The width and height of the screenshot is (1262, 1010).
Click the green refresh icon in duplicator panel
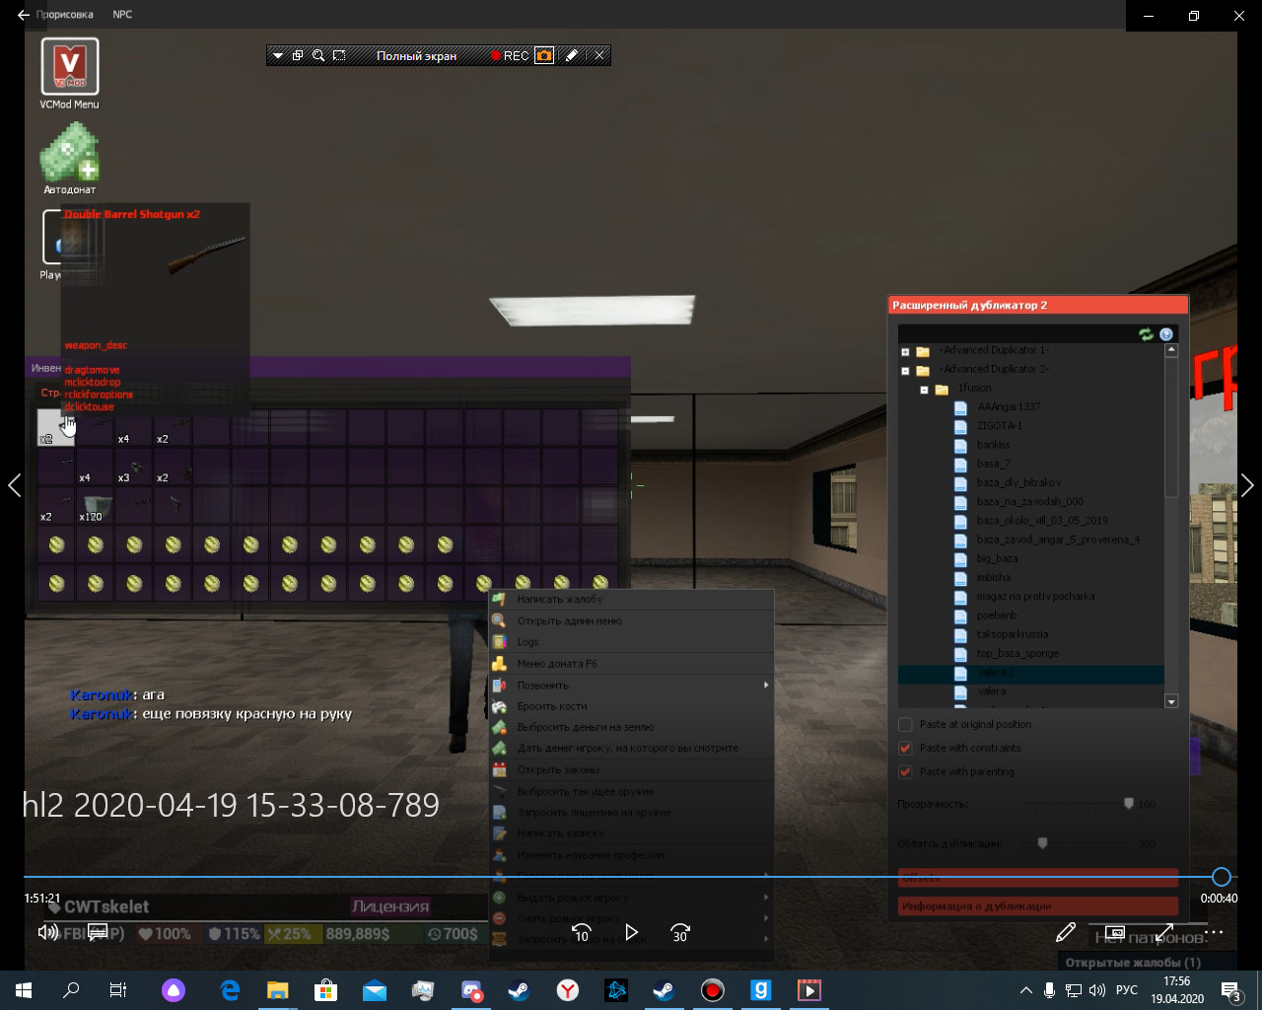(1146, 334)
